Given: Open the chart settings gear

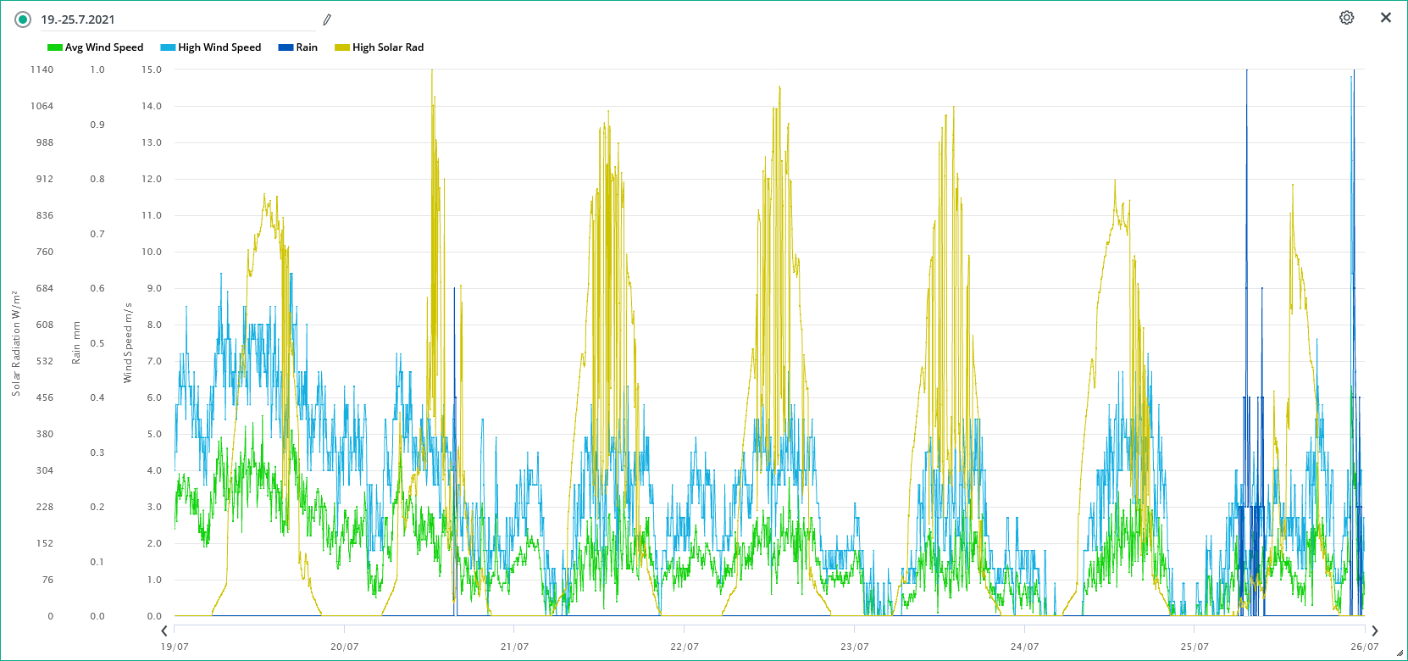Looking at the screenshot, I should (1346, 18).
